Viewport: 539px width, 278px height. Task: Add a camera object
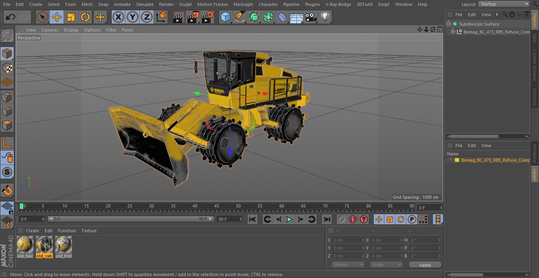tap(311, 17)
